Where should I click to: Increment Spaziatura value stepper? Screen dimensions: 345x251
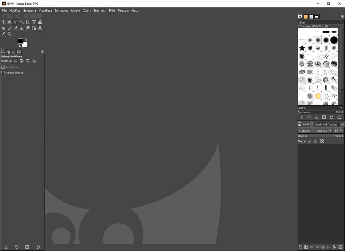(x=342, y=111)
